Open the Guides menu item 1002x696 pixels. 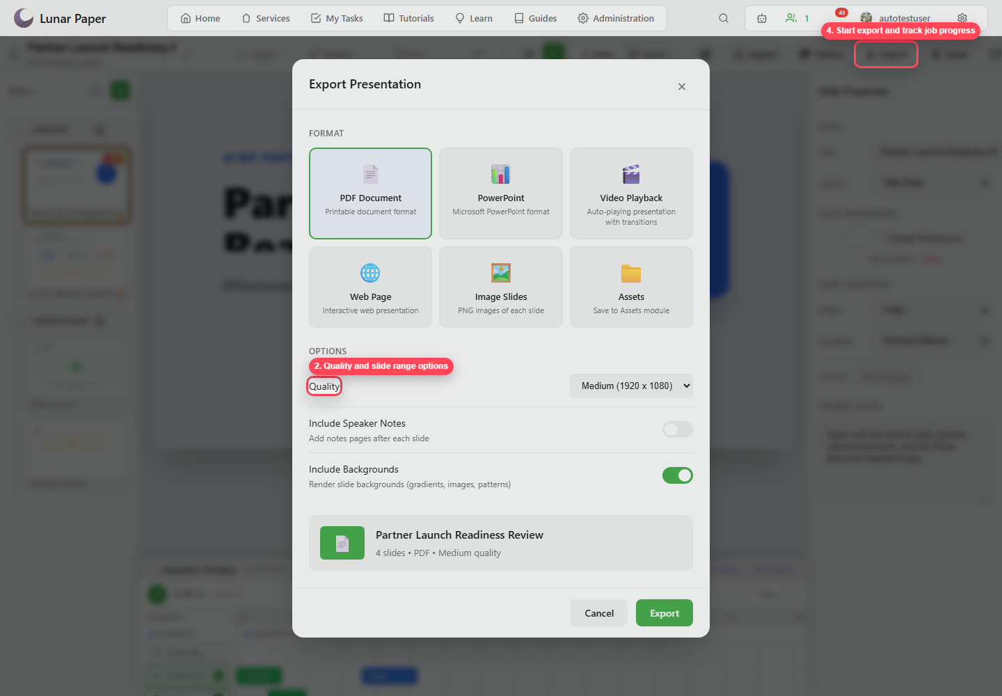click(536, 18)
